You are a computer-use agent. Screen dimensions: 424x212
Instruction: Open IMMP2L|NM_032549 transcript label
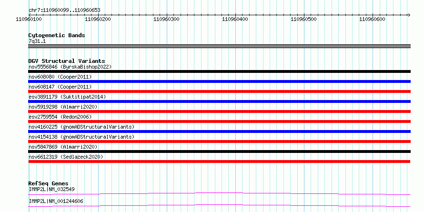click(51, 189)
